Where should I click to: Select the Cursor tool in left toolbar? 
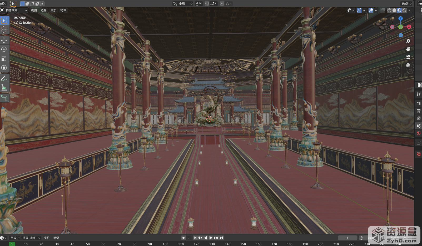click(4, 29)
